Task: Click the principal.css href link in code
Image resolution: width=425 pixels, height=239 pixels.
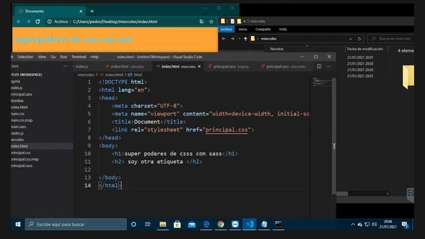Action: [226, 130]
